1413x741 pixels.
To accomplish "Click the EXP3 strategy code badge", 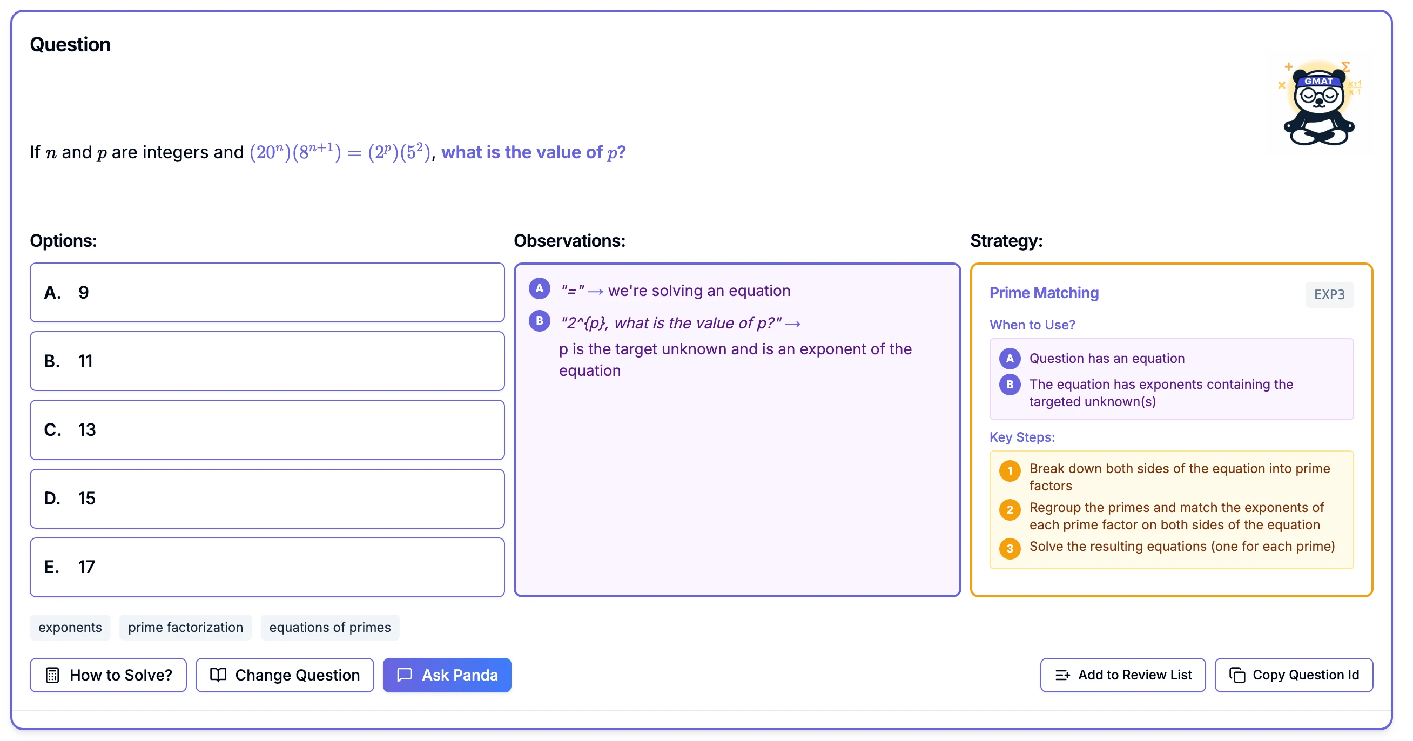I will click(x=1329, y=294).
